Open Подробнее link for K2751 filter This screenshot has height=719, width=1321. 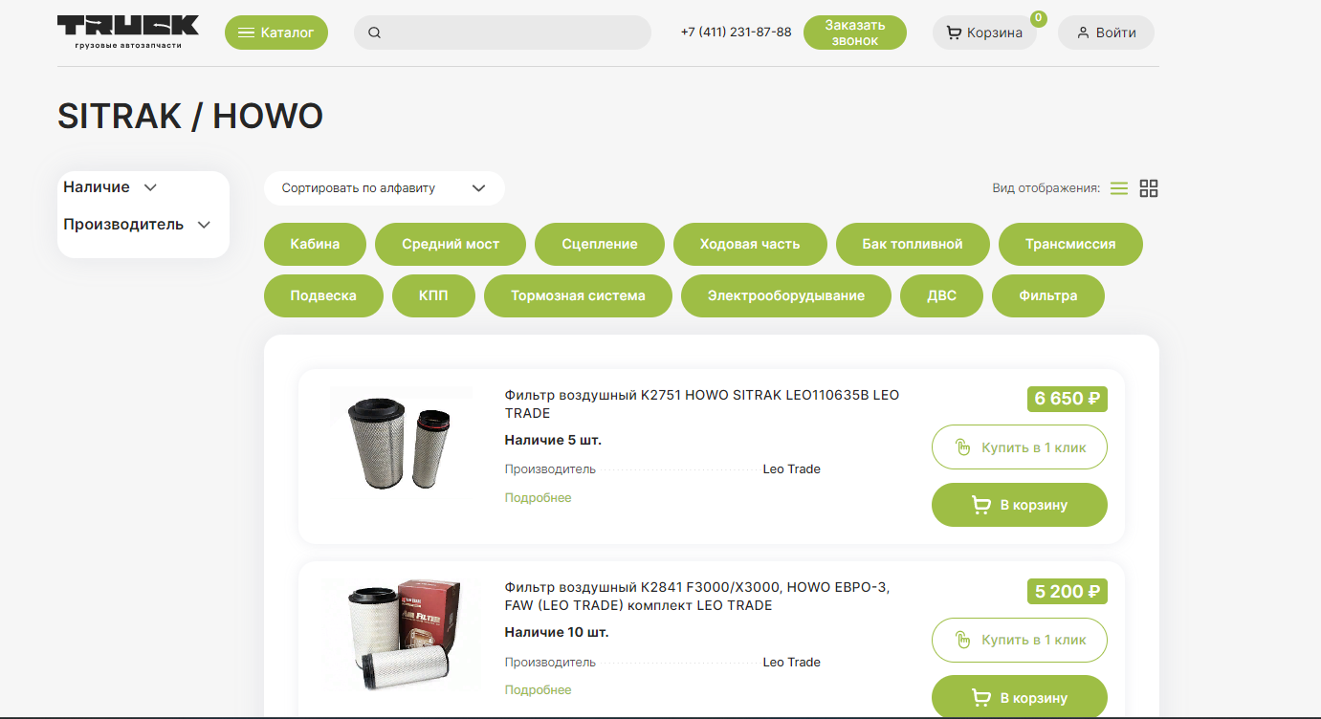pos(538,498)
